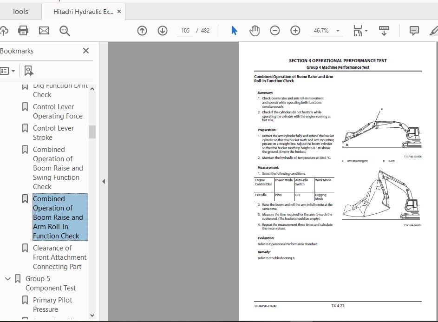Image resolution: width=438 pixels, height=322 pixels.
Task: Close the Bookmarks panel
Action: [x=86, y=51]
